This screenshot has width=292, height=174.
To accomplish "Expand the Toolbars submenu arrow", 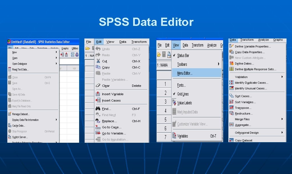I will click(219, 64).
